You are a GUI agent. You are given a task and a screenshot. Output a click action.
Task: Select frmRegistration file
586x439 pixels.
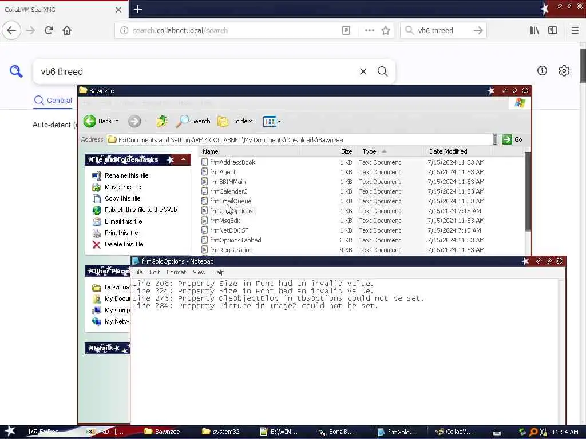click(231, 250)
